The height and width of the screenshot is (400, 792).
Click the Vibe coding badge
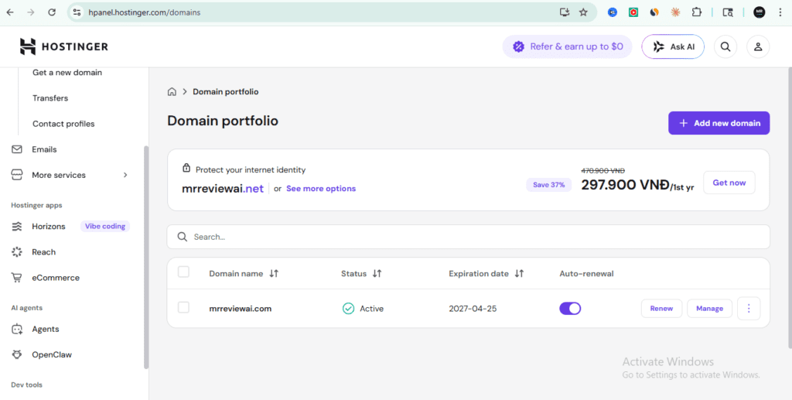coord(105,226)
